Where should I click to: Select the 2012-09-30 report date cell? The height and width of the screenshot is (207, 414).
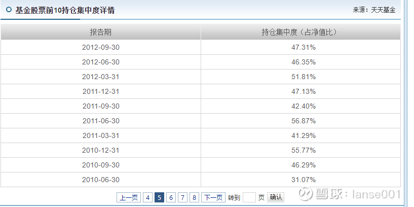pos(100,47)
